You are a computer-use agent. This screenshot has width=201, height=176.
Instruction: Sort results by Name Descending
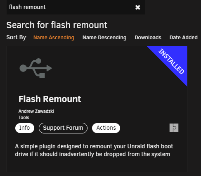click(104, 38)
